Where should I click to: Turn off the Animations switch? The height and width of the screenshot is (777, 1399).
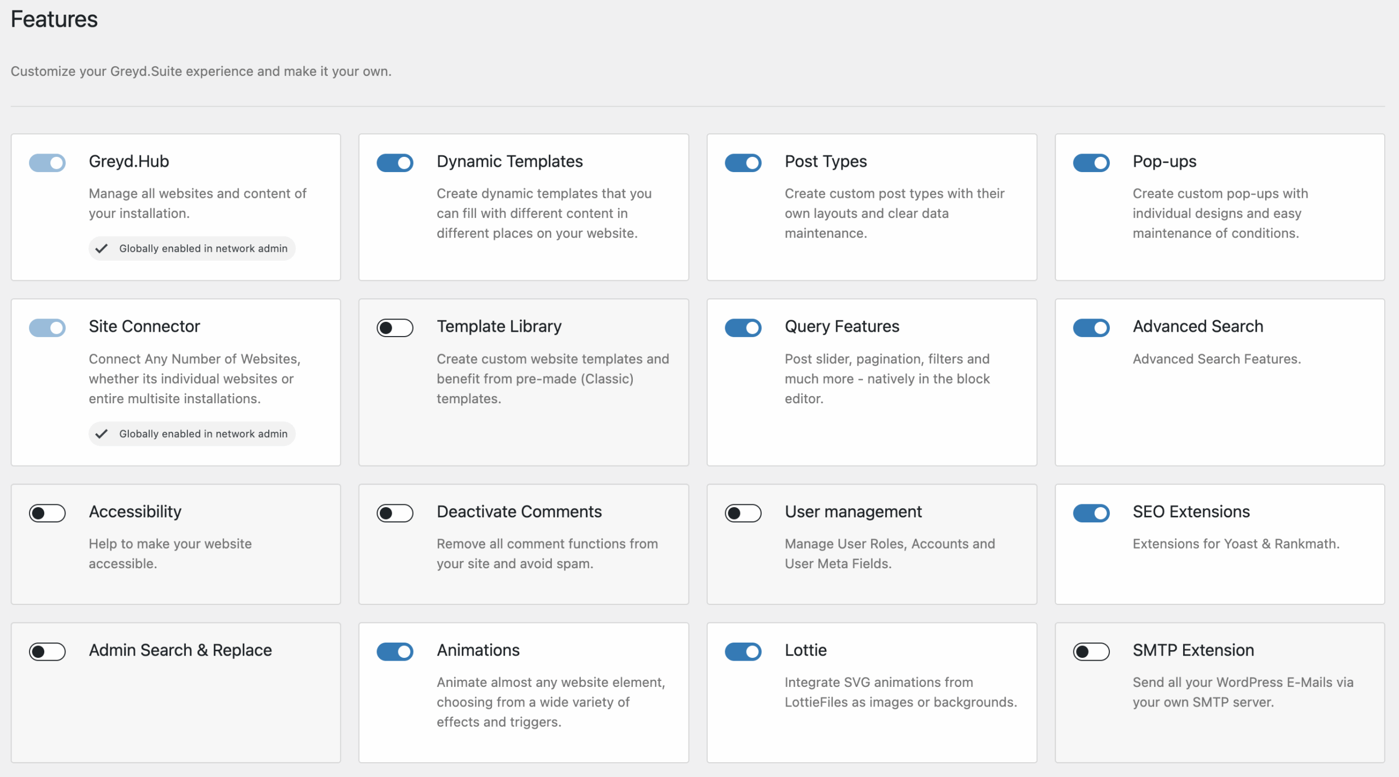click(395, 651)
